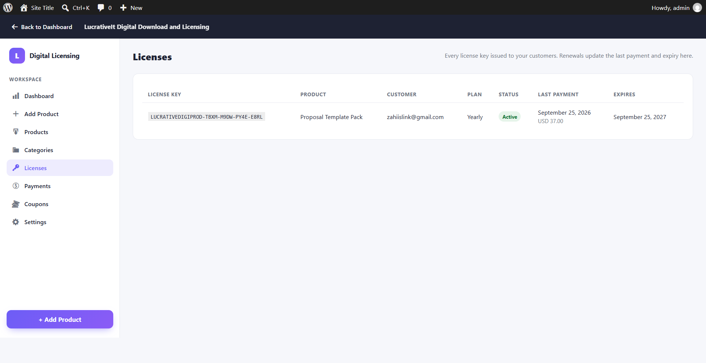Click the Proposal Template Pack product cell
Image resolution: width=706 pixels, height=363 pixels.
point(331,117)
